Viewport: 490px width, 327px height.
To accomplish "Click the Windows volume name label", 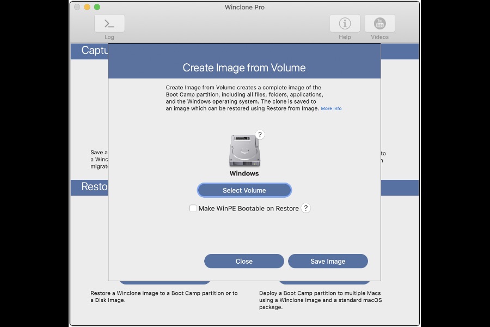I will [244, 173].
